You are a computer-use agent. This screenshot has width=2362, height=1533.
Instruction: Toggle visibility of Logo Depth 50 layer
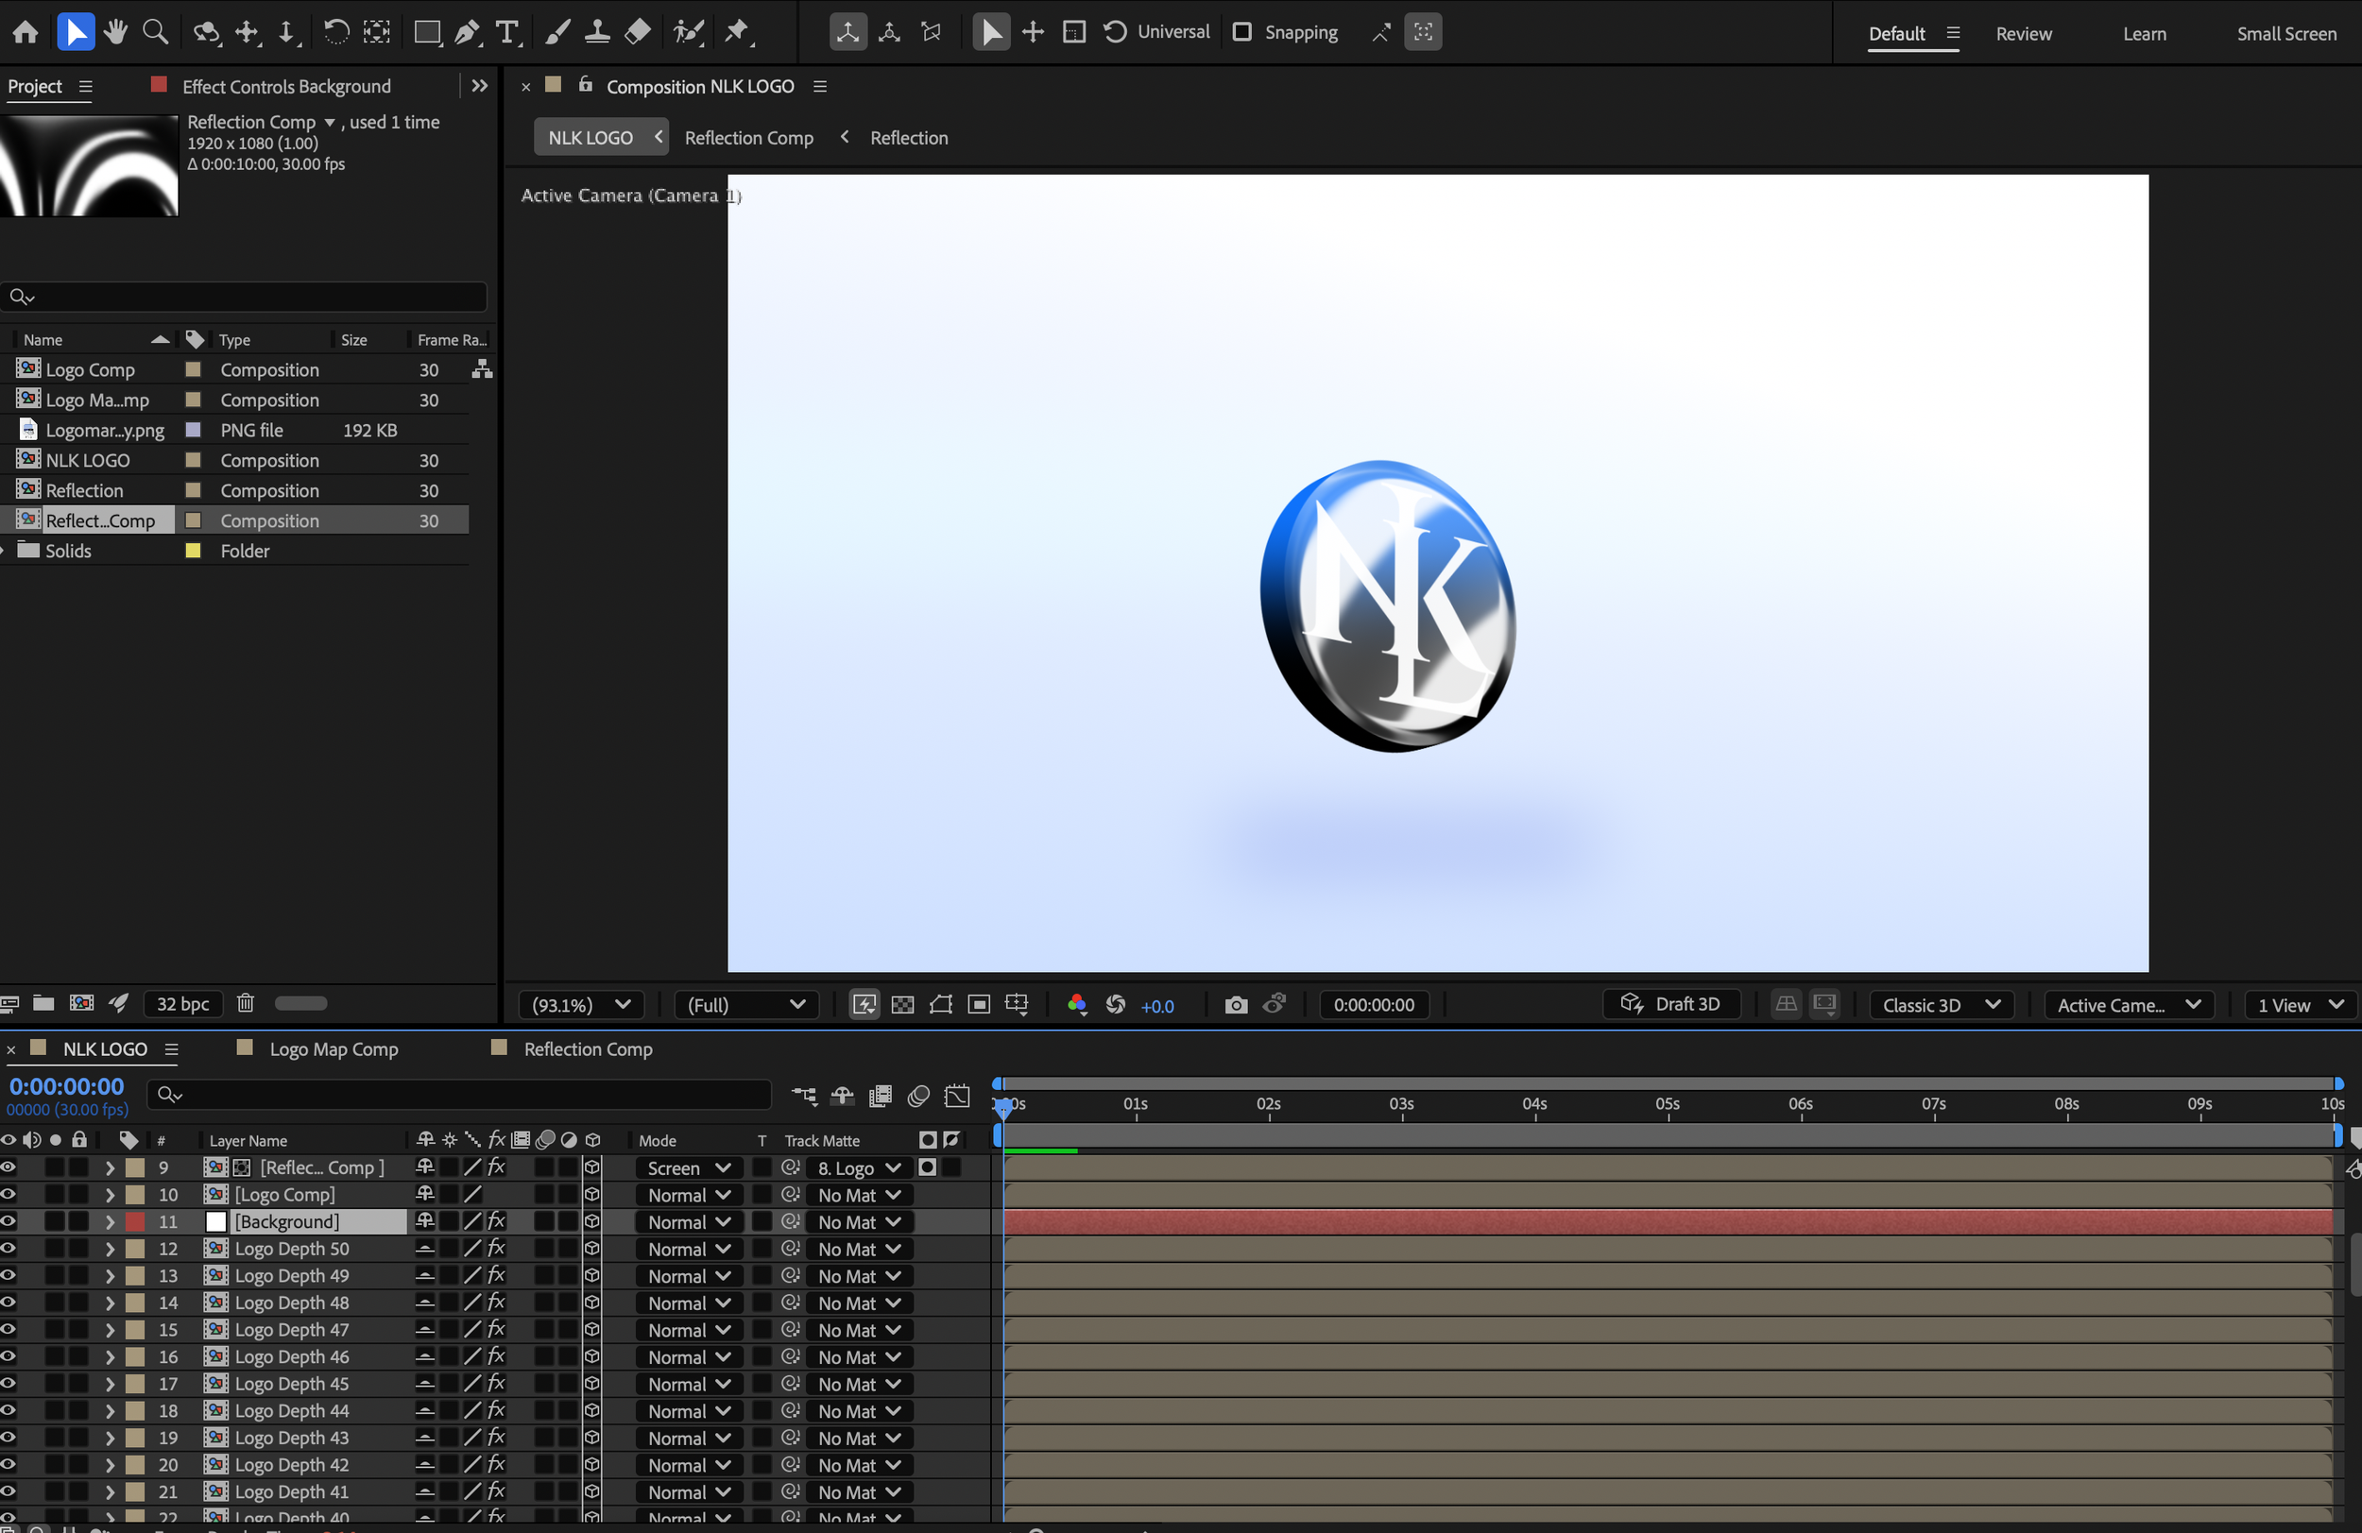9,1249
